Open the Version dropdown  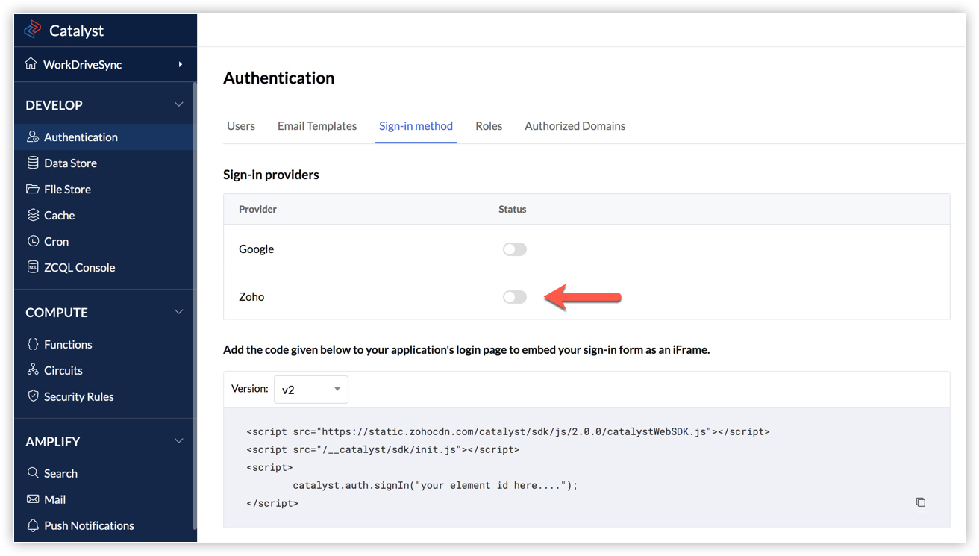pos(310,389)
